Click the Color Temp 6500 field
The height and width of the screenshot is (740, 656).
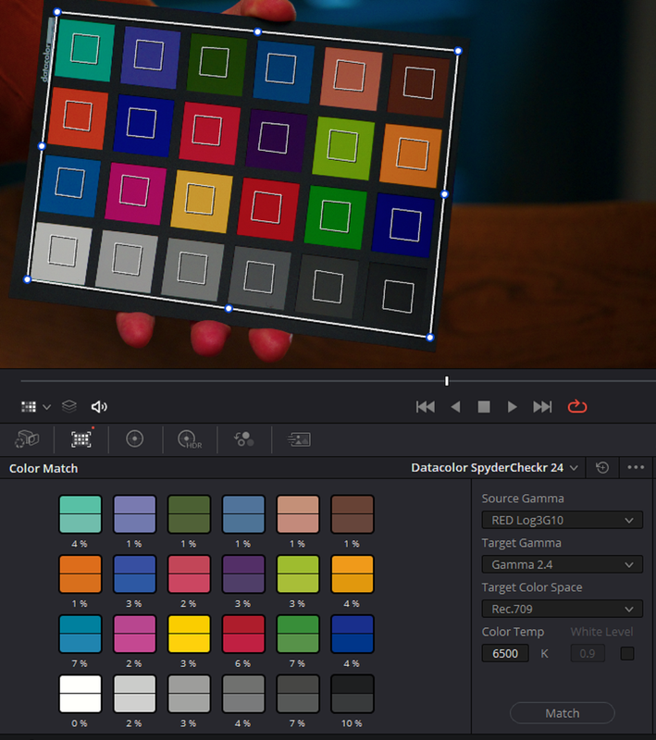pyautogui.click(x=505, y=654)
